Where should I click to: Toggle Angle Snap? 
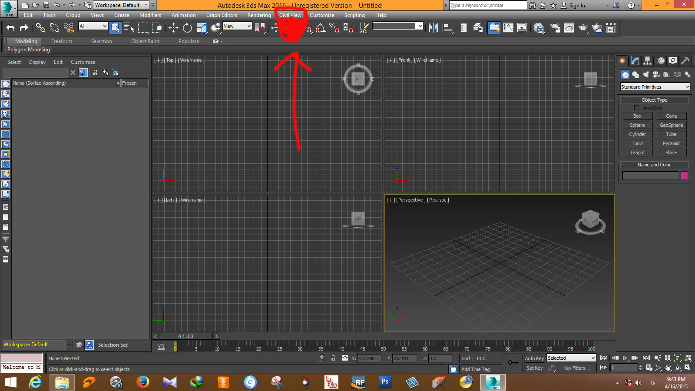[x=320, y=28]
